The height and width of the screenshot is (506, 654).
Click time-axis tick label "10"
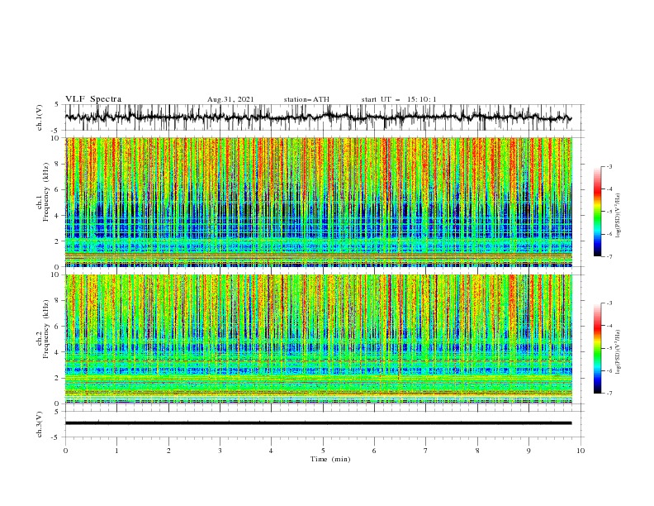coord(581,451)
